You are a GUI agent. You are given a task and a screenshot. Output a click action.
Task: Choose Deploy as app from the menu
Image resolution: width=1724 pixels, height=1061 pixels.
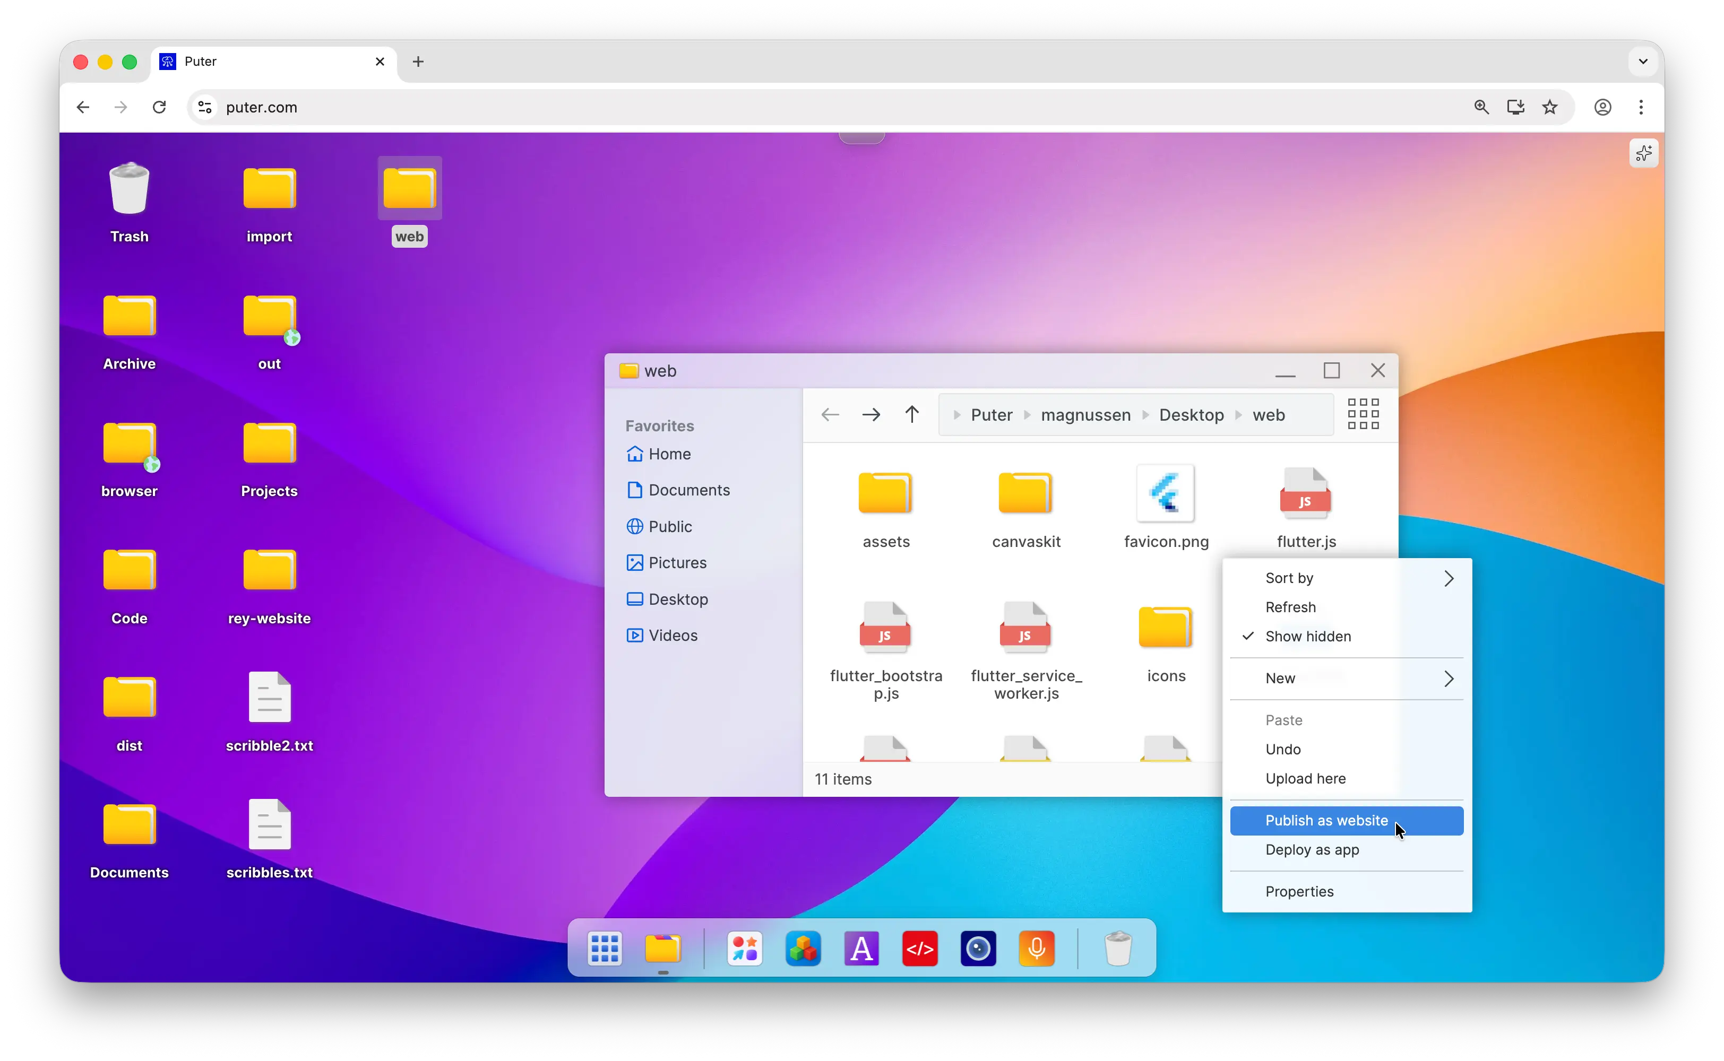click(1312, 850)
